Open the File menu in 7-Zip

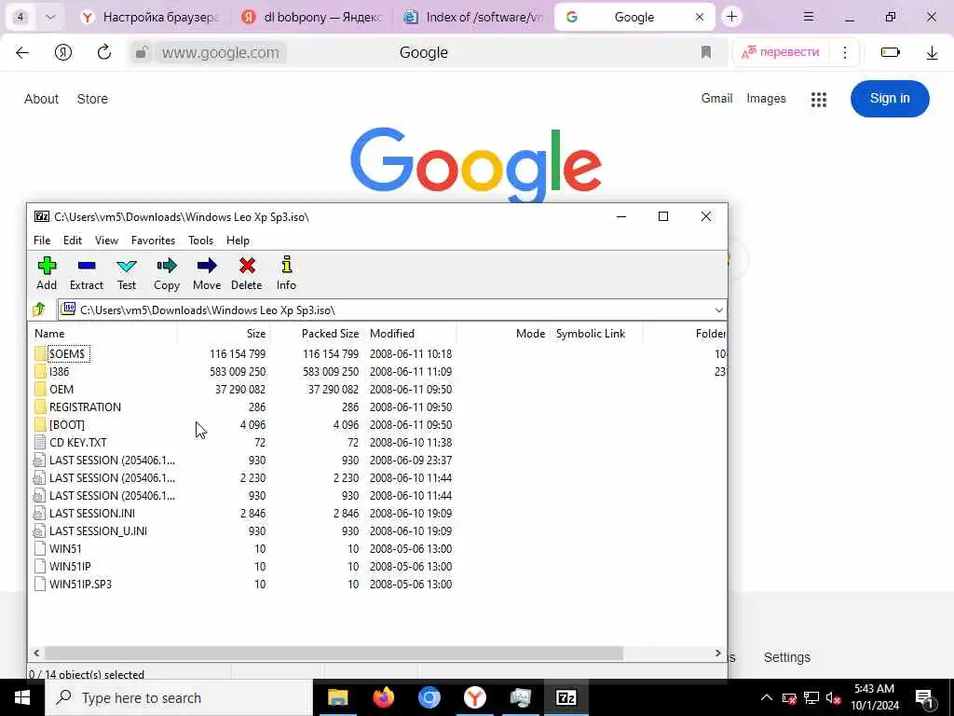pos(42,241)
